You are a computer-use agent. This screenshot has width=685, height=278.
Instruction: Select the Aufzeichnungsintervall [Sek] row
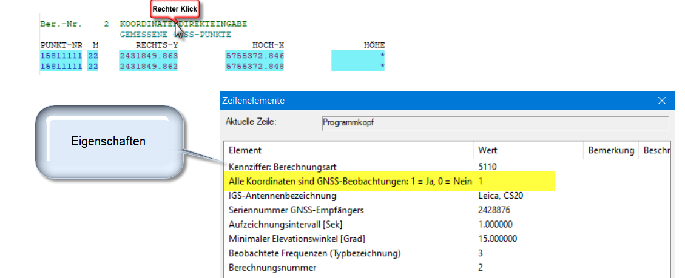282,224
